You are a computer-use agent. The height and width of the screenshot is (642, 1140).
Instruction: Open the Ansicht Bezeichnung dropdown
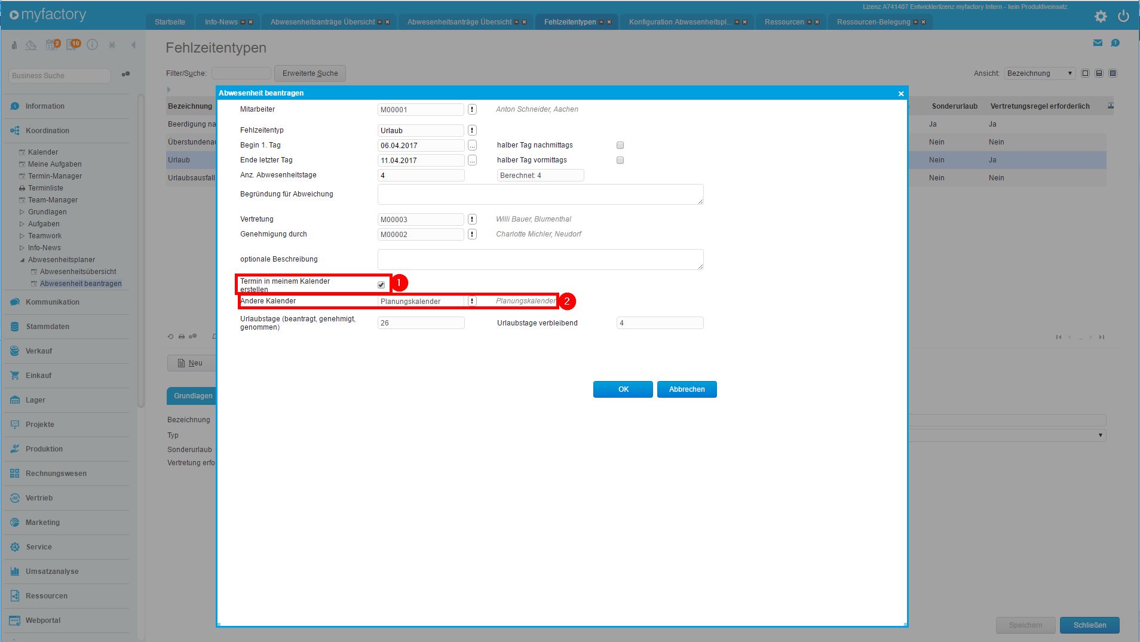pyautogui.click(x=1040, y=73)
